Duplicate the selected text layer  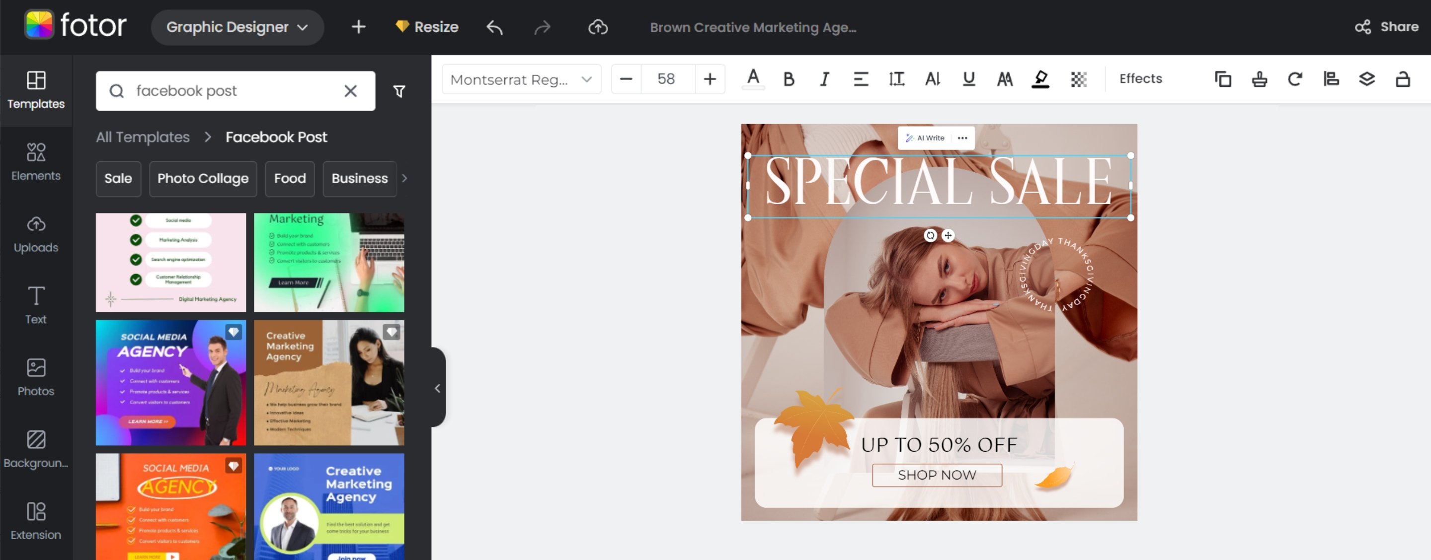1222,79
